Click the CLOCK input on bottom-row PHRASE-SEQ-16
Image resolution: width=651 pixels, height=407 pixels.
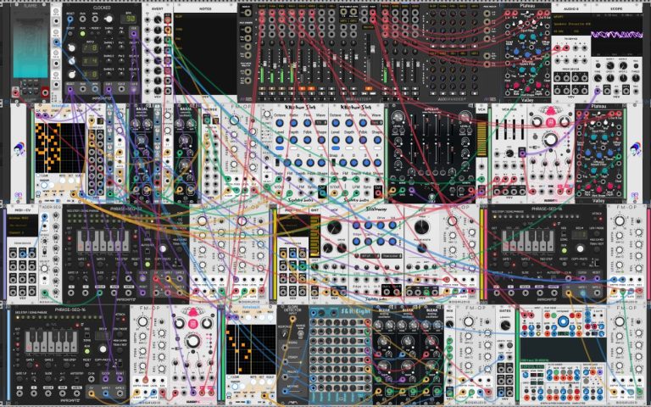pyautogui.click(x=106, y=379)
